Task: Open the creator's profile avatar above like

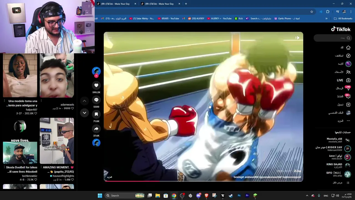Action: (x=96, y=71)
